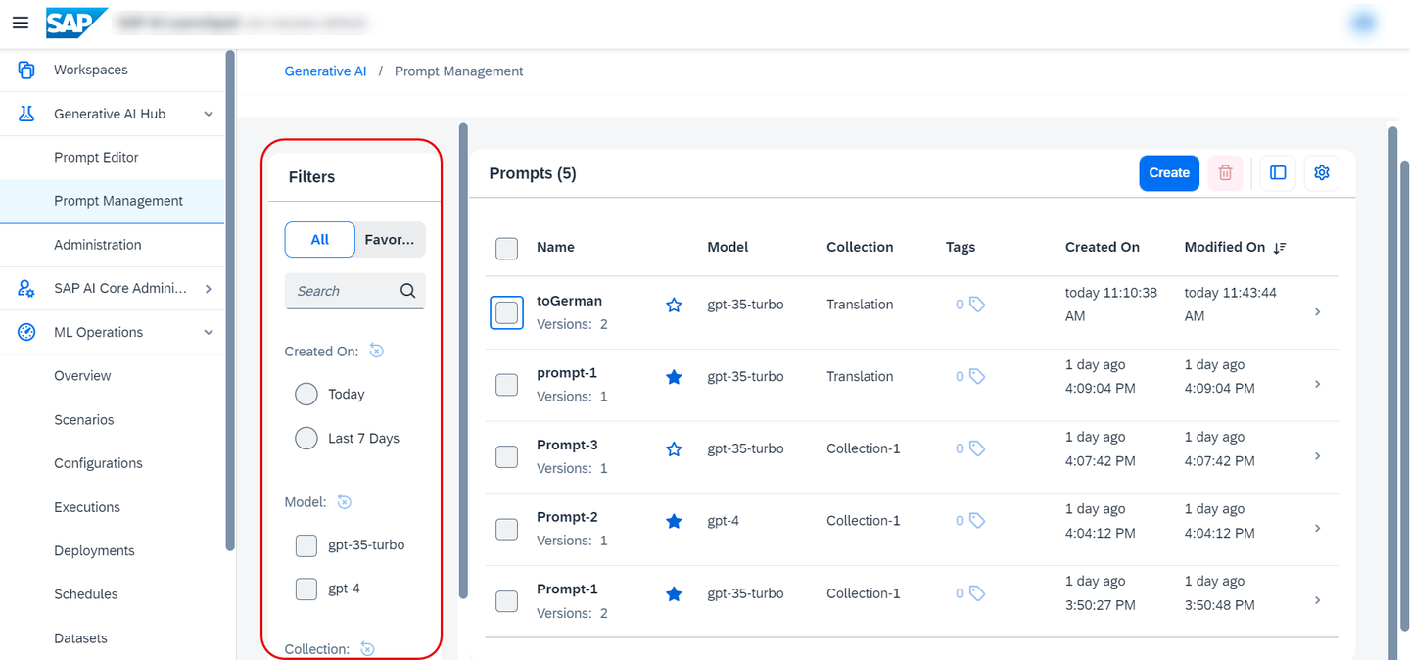Open Administration in sidebar
The image size is (1410, 660).
(x=113, y=245)
